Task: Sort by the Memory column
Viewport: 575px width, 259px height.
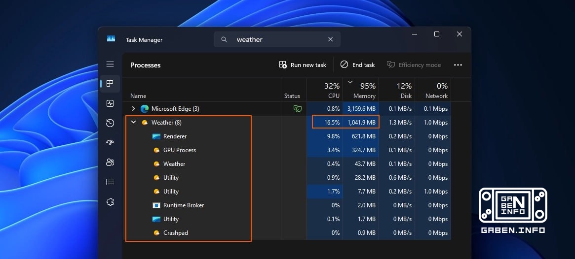Action: click(x=361, y=91)
